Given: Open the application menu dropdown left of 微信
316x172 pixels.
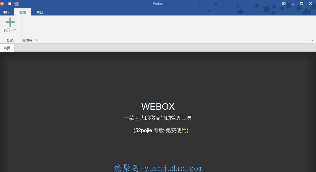Looking at the screenshot, I should pos(6,12).
